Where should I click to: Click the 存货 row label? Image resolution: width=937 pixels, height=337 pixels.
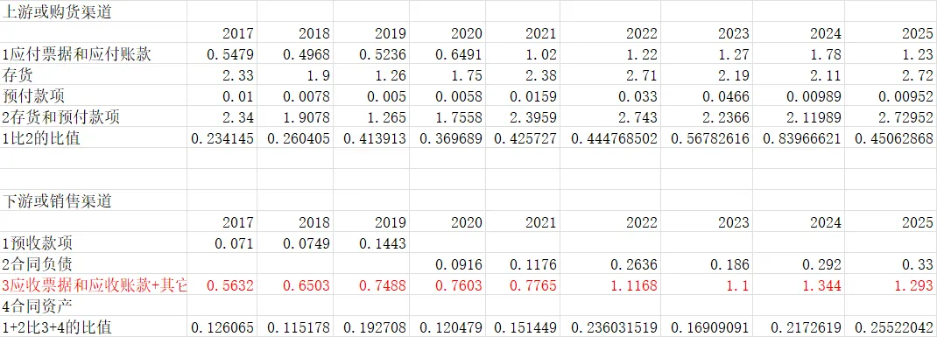(94, 74)
